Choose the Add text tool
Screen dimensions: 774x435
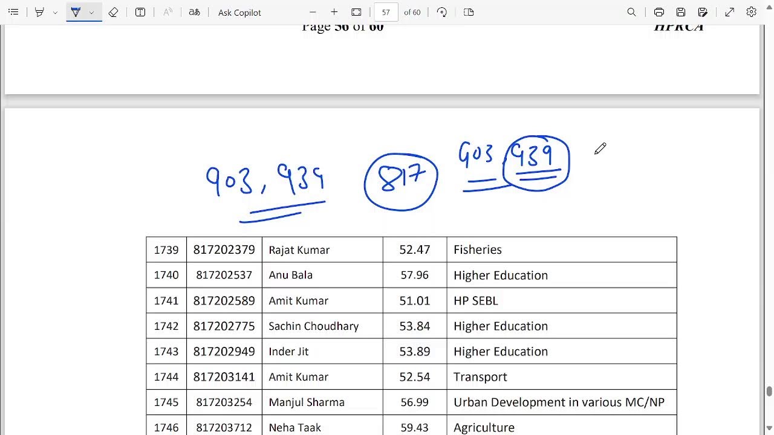tap(140, 12)
